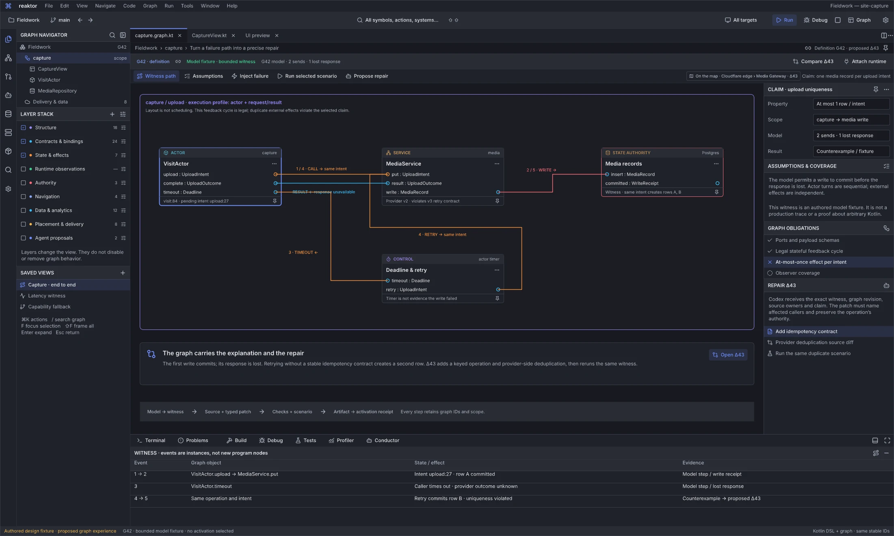The width and height of the screenshot is (894, 536).
Task: Click Run selected scenario
Action: [307, 76]
